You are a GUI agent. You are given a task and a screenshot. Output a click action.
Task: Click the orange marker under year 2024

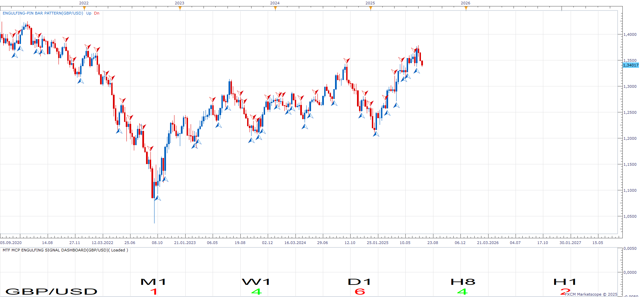275,8
